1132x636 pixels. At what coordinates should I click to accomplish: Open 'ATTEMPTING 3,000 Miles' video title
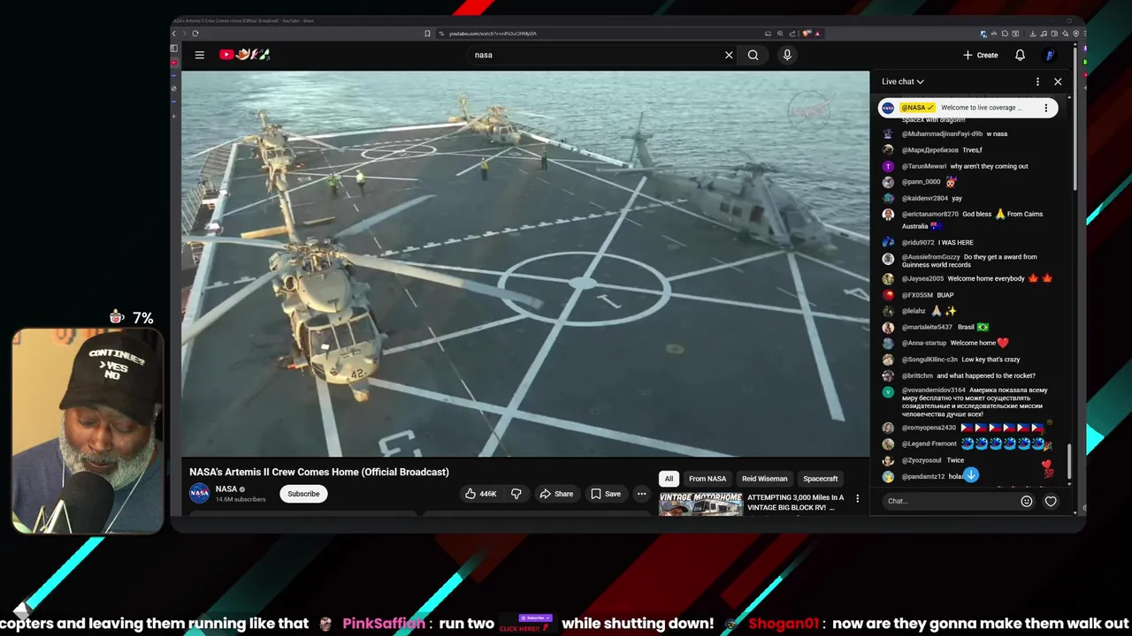coord(796,503)
